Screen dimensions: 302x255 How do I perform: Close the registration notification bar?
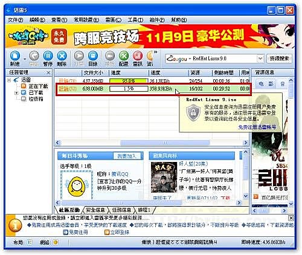[x=291, y=218]
